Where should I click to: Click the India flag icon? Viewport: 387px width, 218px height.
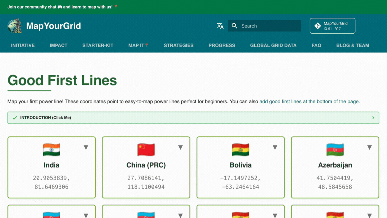pos(51,150)
